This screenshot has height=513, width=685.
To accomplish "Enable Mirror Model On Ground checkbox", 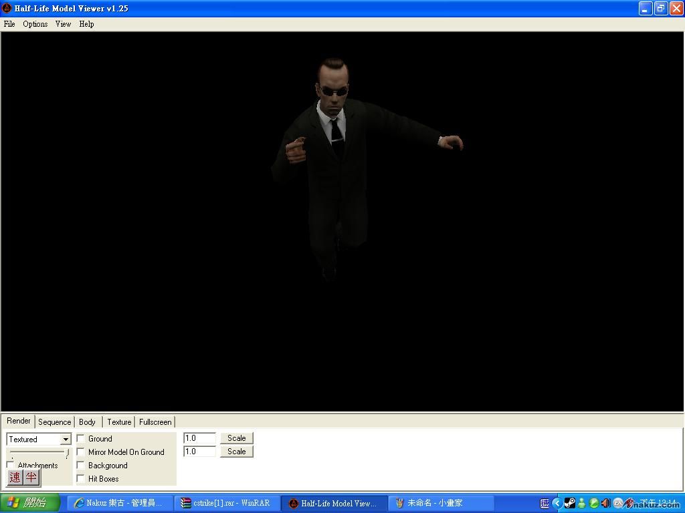I will [81, 452].
